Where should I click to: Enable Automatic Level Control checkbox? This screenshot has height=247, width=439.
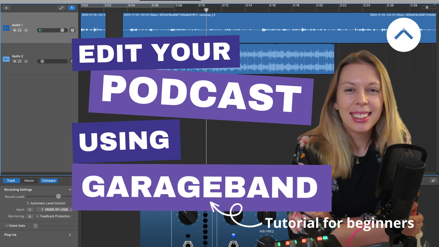coord(28,203)
